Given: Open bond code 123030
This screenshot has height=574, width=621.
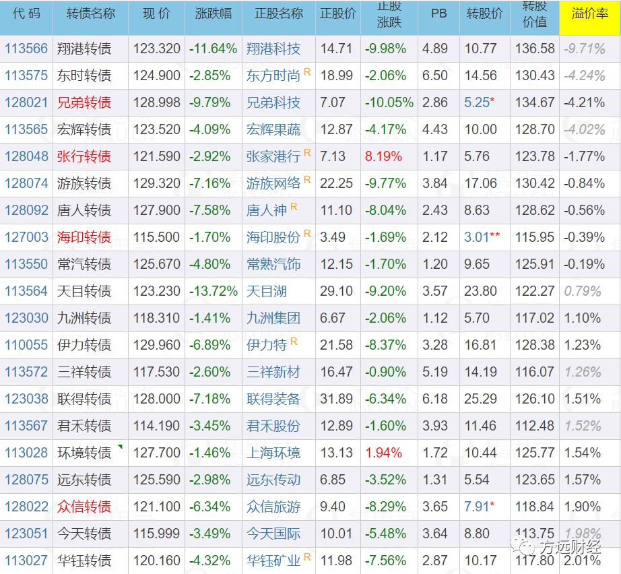Looking at the screenshot, I should pyautogui.click(x=26, y=318).
